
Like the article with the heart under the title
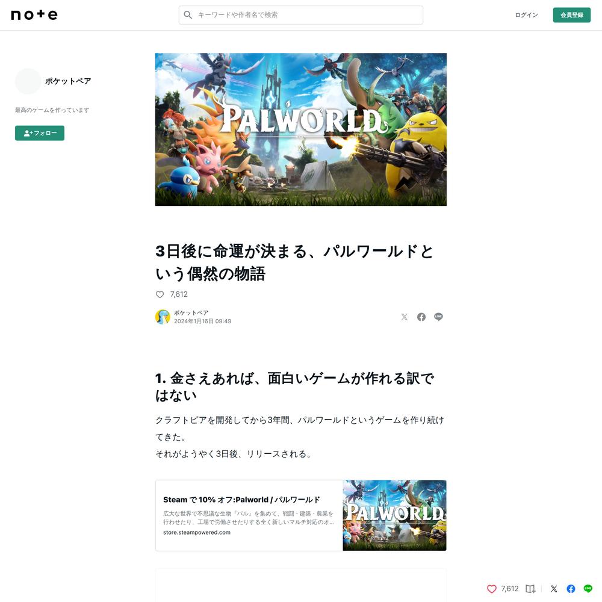(160, 294)
